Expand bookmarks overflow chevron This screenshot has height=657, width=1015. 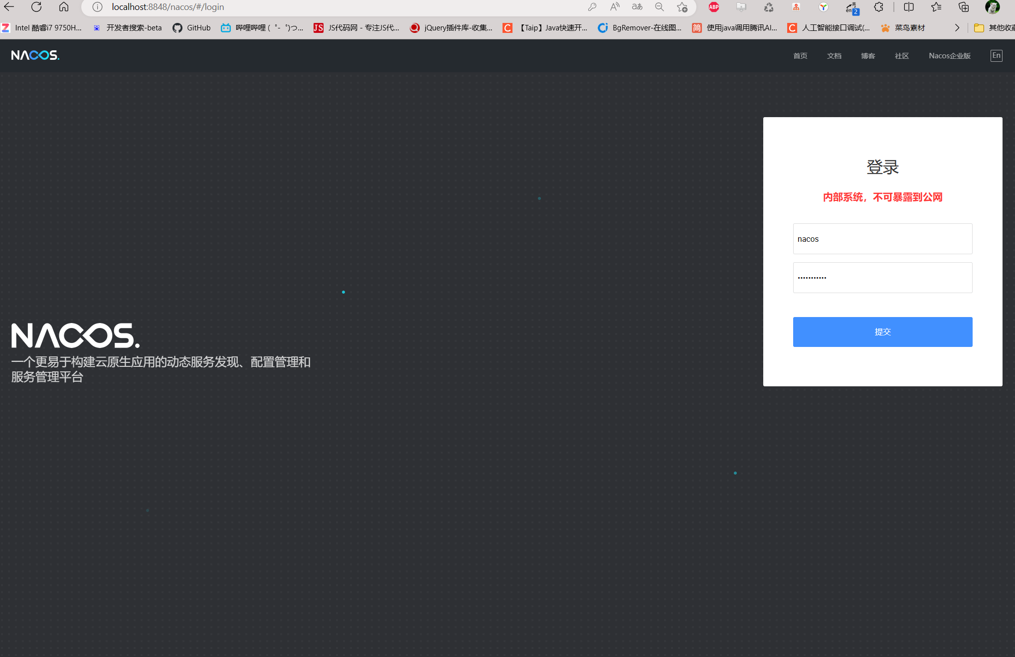(957, 28)
